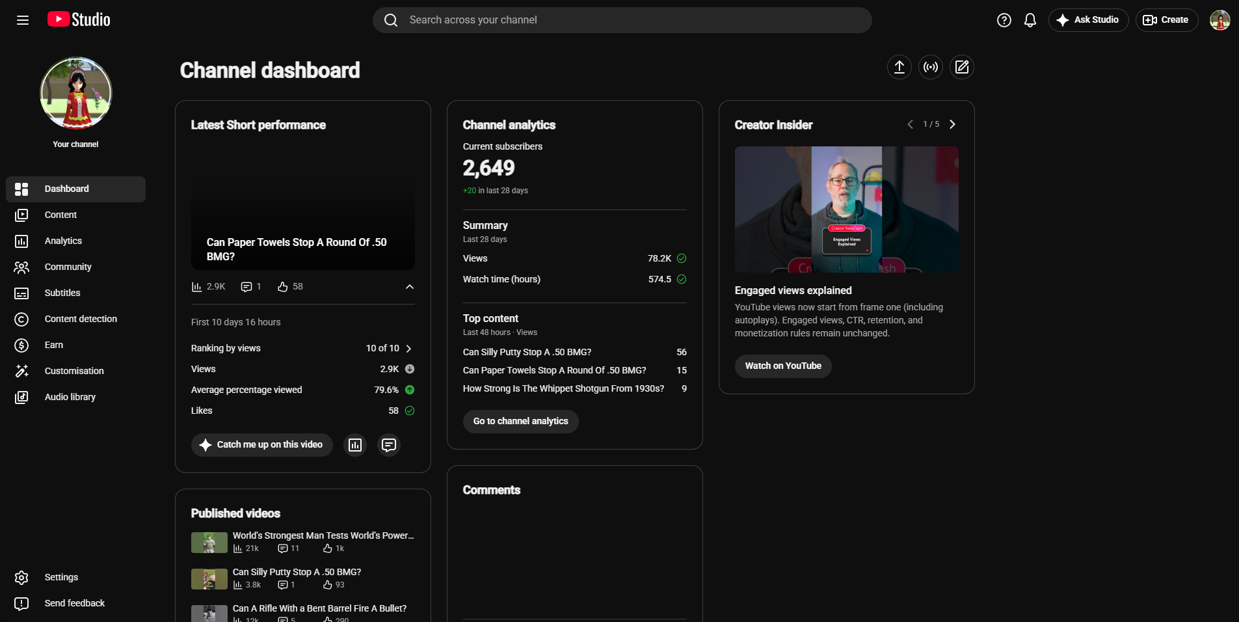Screen dimensions: 1239x622
Task: Click the Average percentage viewed row label
Action: tap(246, 390)
